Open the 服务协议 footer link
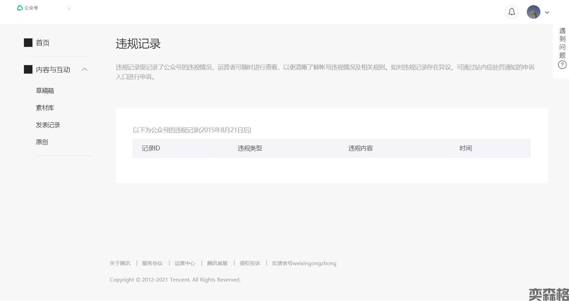Screen dimensions: 569x301 click(x=152, y=263)
